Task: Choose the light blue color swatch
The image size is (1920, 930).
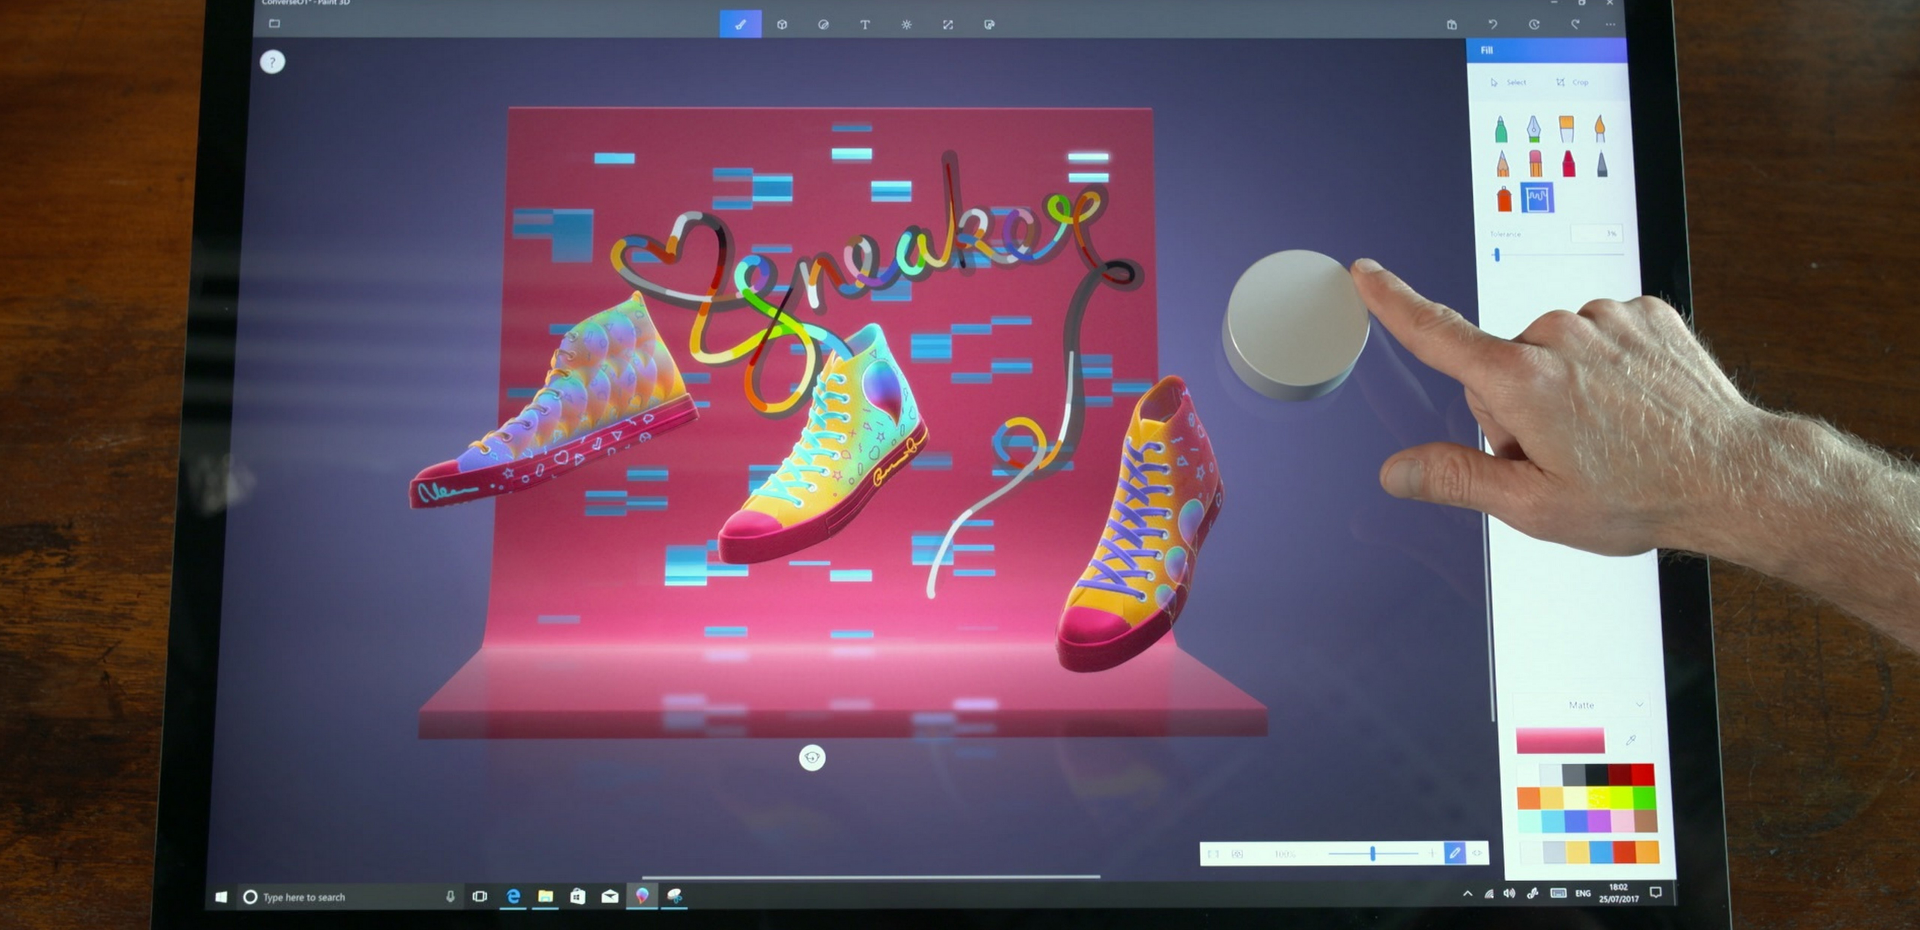Action: 1552,821
